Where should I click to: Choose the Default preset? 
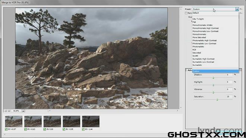[215, 13]
